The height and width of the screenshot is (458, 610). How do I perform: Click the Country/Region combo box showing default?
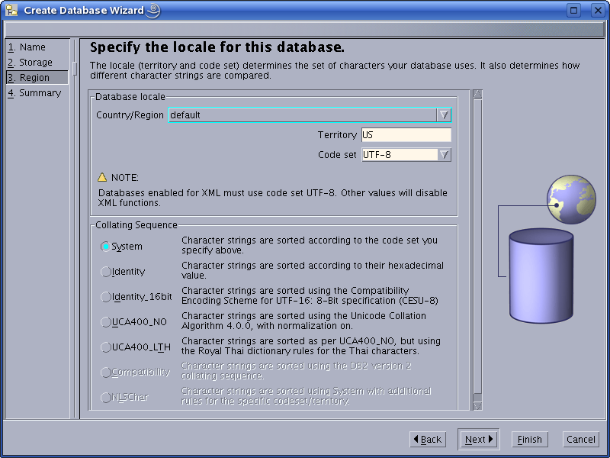pos(310,115)
